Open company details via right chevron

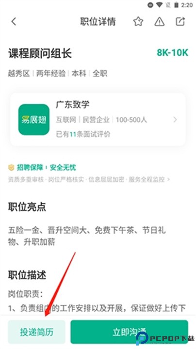[175, 120]
